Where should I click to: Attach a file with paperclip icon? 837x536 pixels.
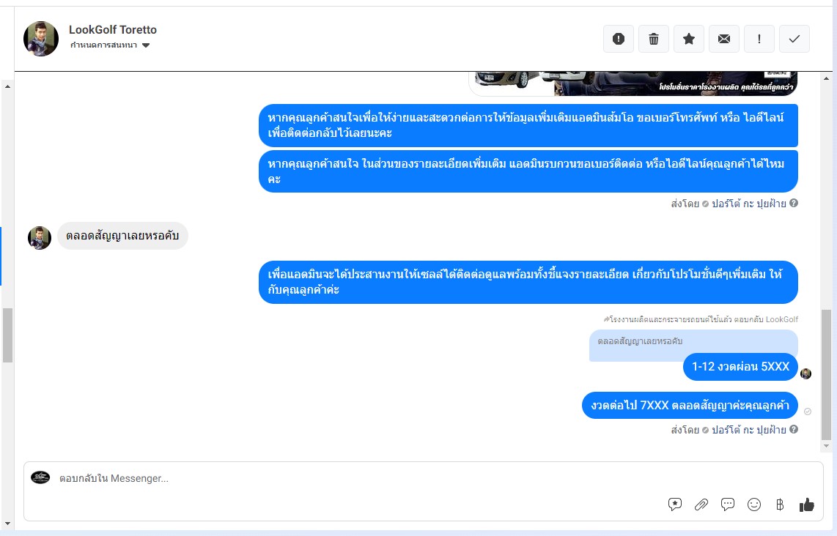click(x=701, y=505)
